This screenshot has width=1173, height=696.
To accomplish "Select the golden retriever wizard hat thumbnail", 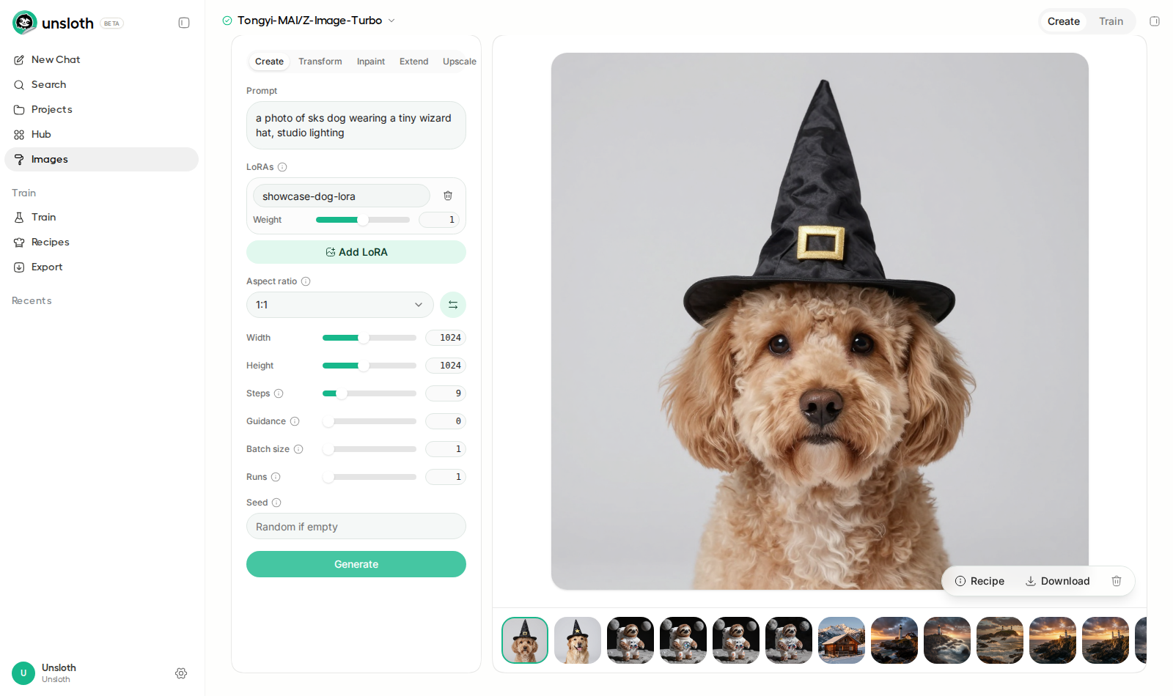I will click(x=578, y=640).
